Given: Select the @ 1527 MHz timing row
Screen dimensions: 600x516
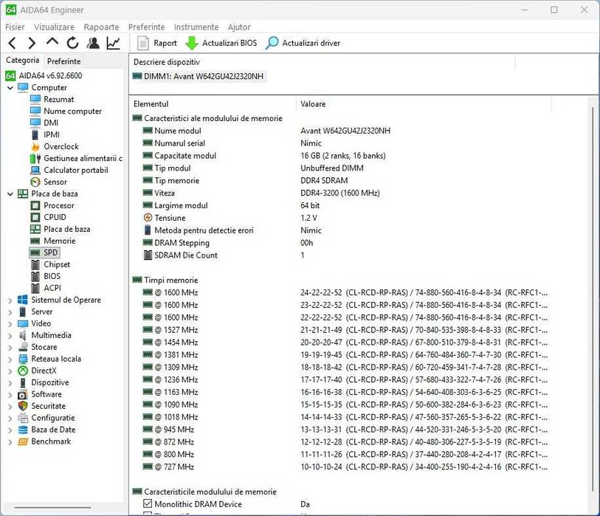Looking at the screenshot, I should pos(340,330).
